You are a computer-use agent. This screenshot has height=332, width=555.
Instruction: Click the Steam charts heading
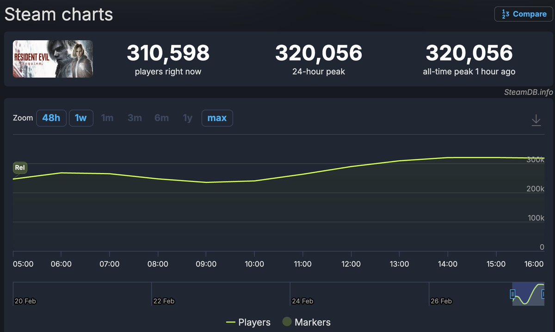coord(59,14)
